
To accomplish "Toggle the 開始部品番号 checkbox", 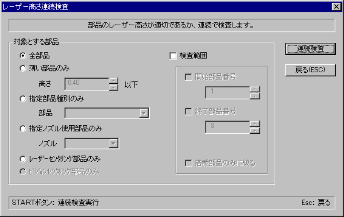I will pyautogui.click(x=188, y=77).
